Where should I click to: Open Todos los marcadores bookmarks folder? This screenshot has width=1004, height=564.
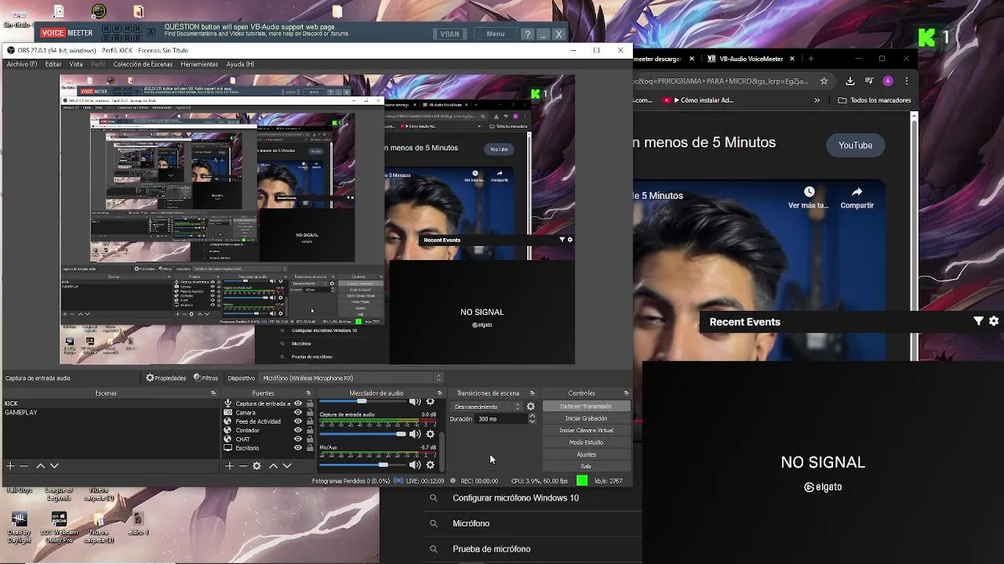(875, 100)
